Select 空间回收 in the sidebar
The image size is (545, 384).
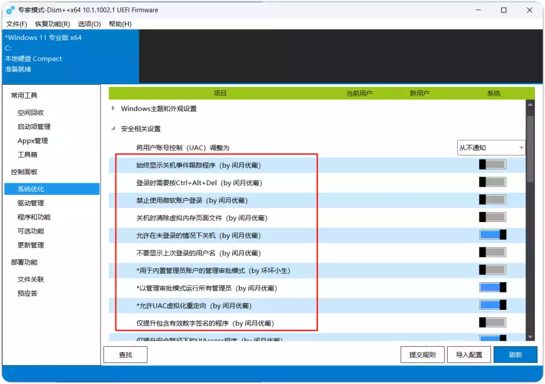[x=31, y=113]
